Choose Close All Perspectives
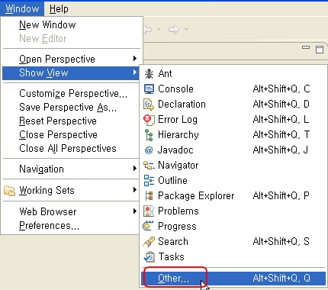This screenshot has height=290, width=328. (71, 149)
